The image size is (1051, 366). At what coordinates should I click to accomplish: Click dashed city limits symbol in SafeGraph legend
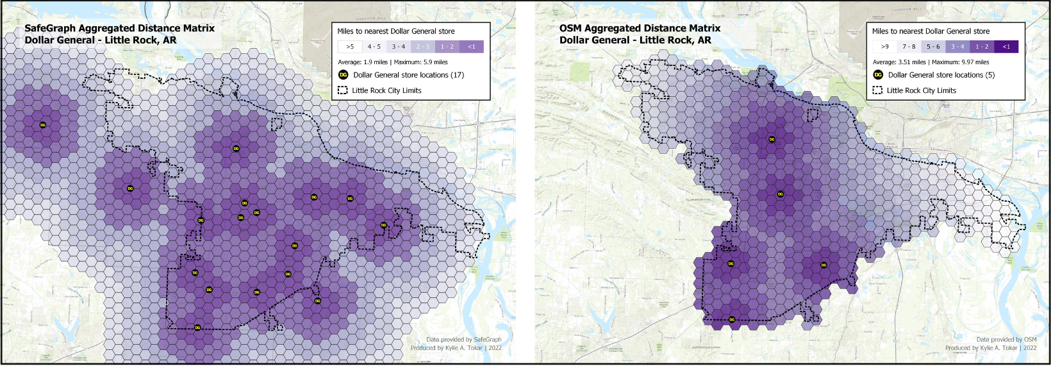[x=343, y=90]
